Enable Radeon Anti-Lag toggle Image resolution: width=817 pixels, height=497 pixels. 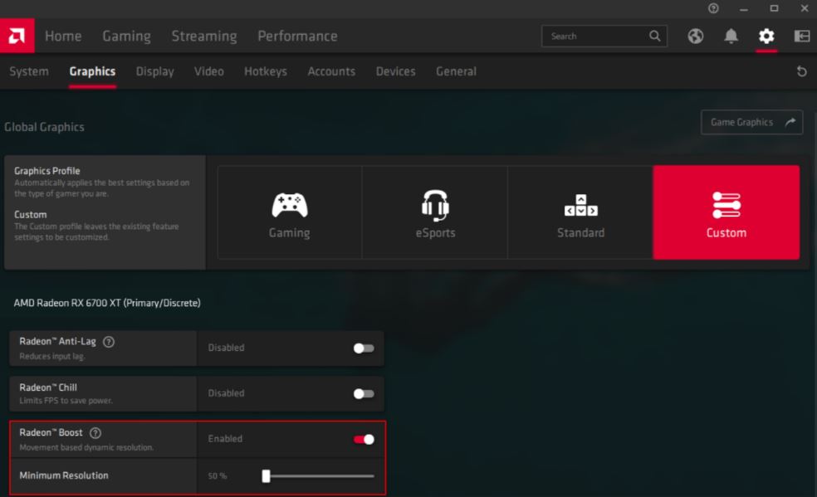tap(364, 348)
